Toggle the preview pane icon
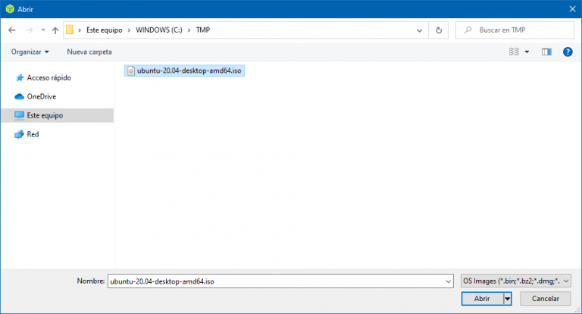Image resolution: width=582 pixels, height=314 pixels. (546, 52)
